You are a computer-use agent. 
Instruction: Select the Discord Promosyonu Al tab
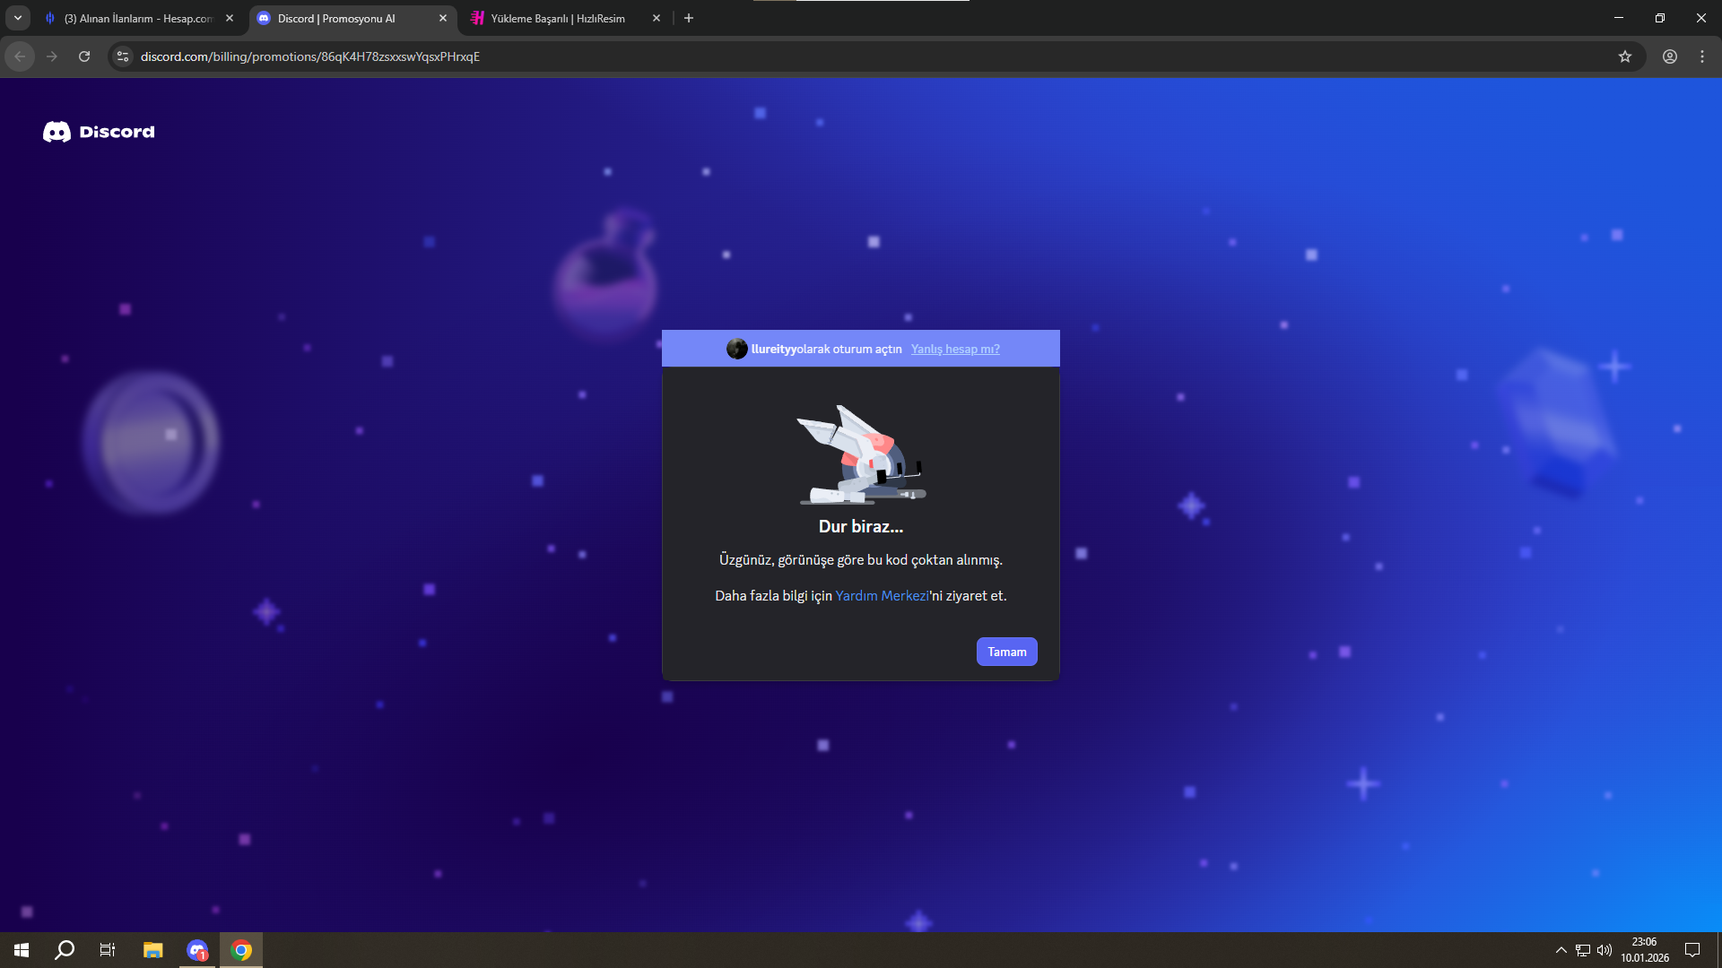352,18
